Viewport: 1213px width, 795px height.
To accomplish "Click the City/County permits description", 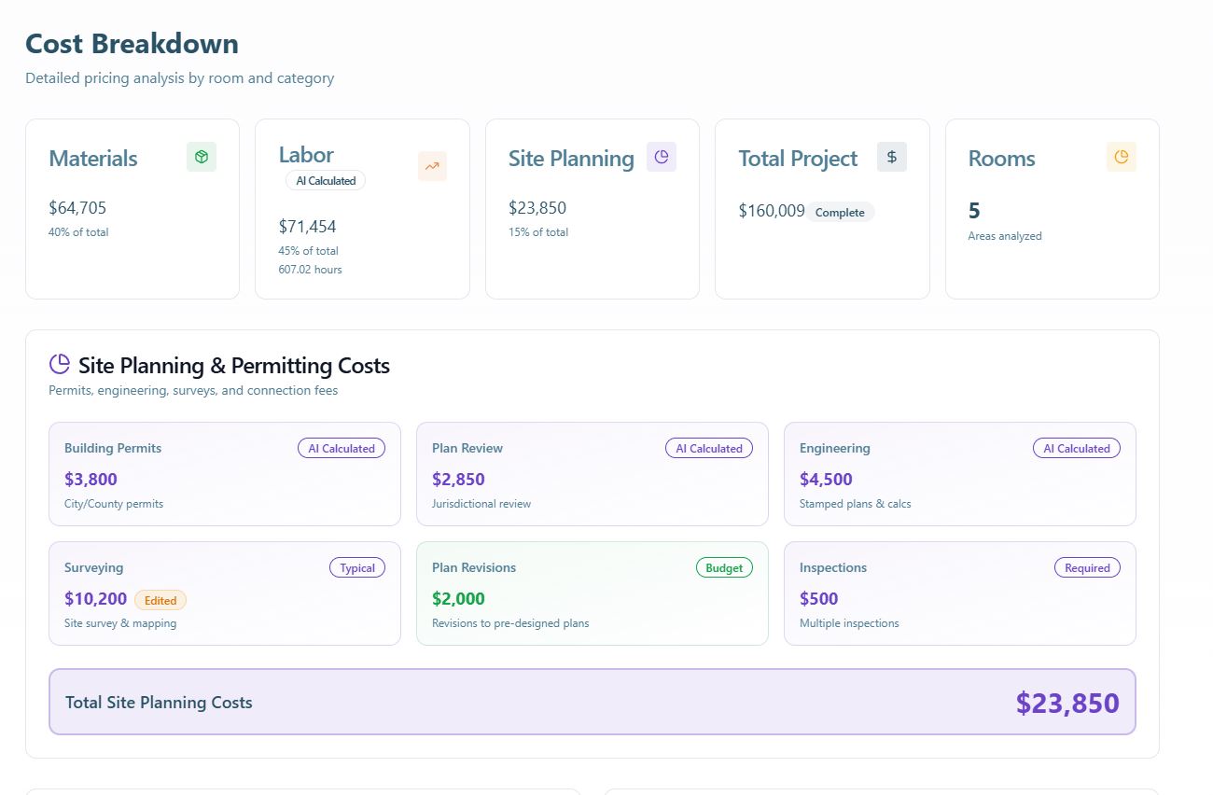I will click(x=114, y=504).
